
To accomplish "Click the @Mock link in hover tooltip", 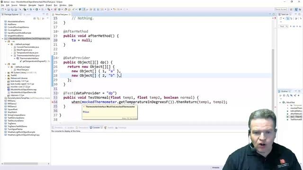I will pyautogui.click(x=86, y=112).
